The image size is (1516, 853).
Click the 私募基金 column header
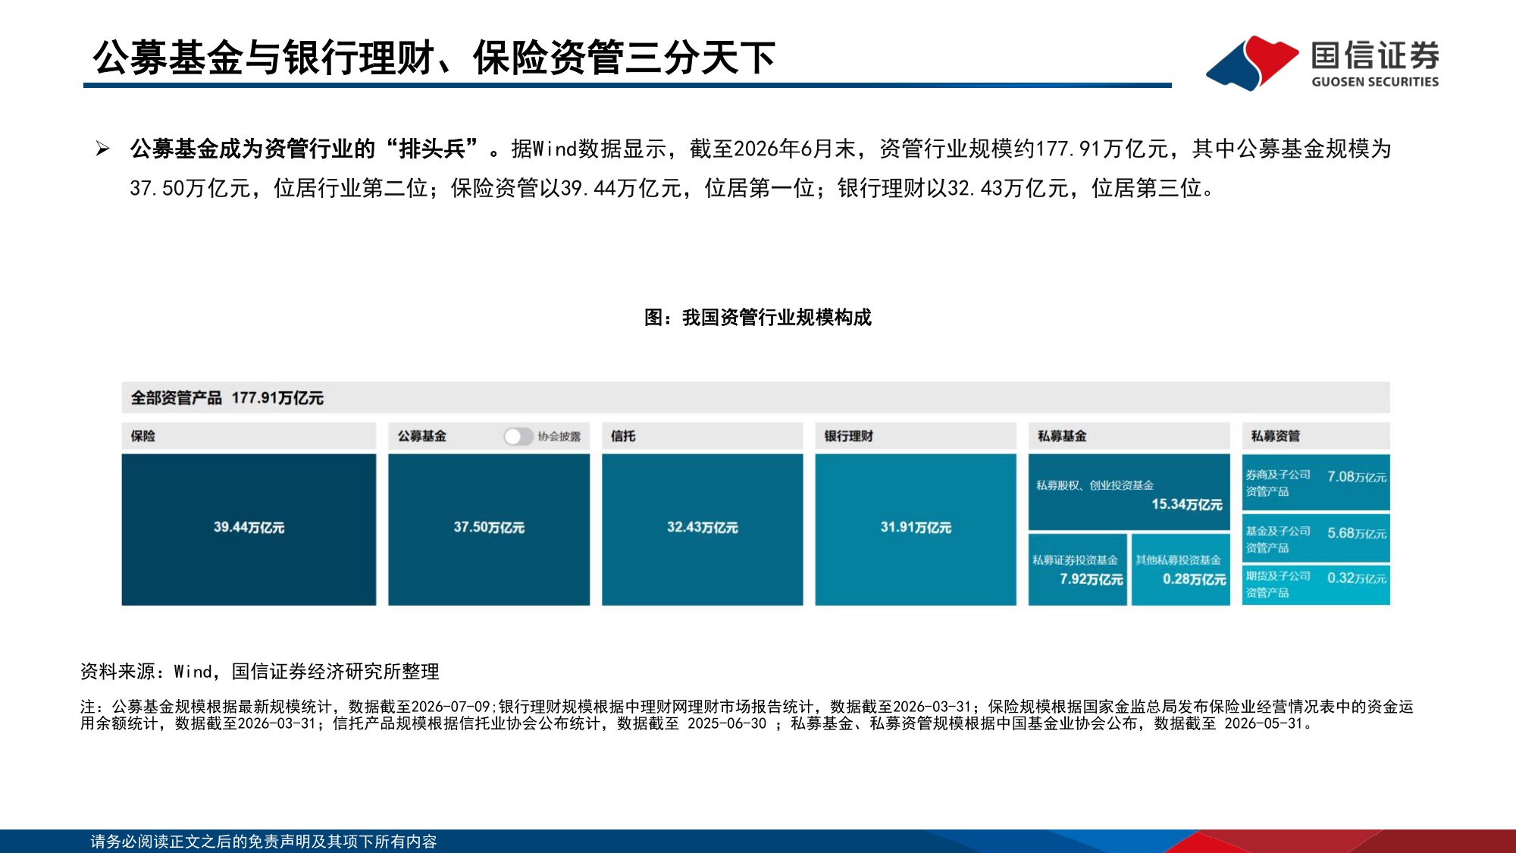click(1129, 436)
